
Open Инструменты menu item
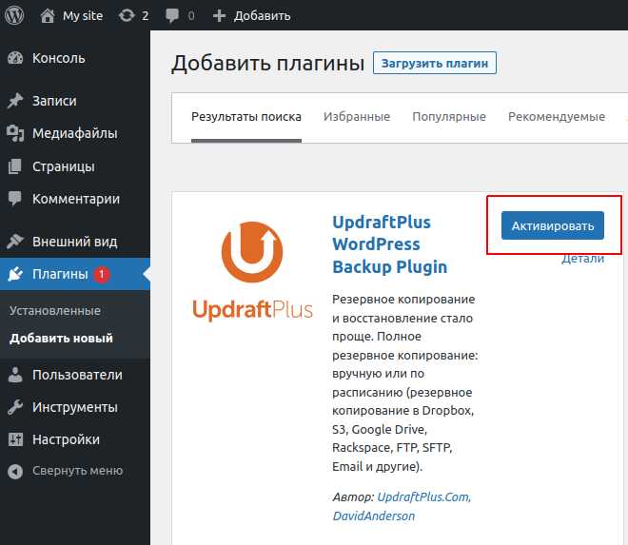tap(75, 407)
